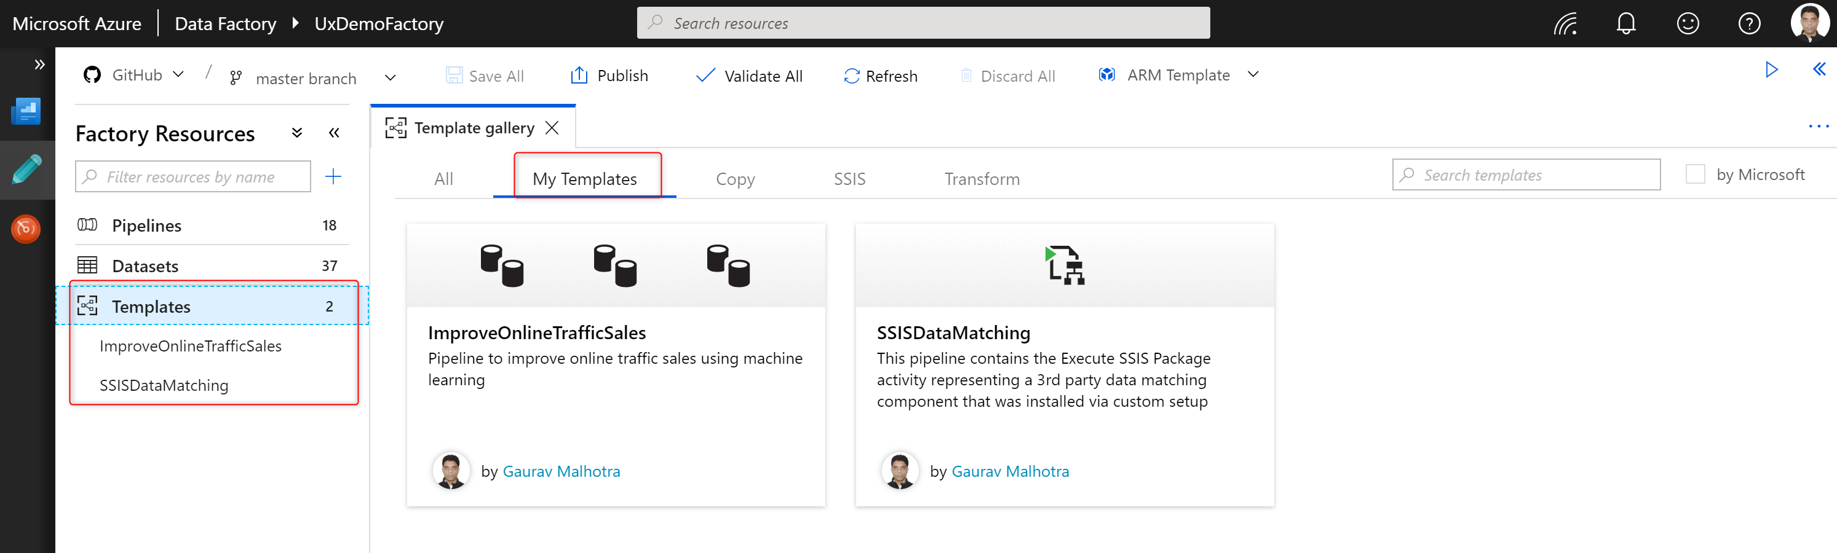This screenshot has width=1837, height=553.
Task: Click the blue play icon at top right
Action: [x=1771, y=69]
